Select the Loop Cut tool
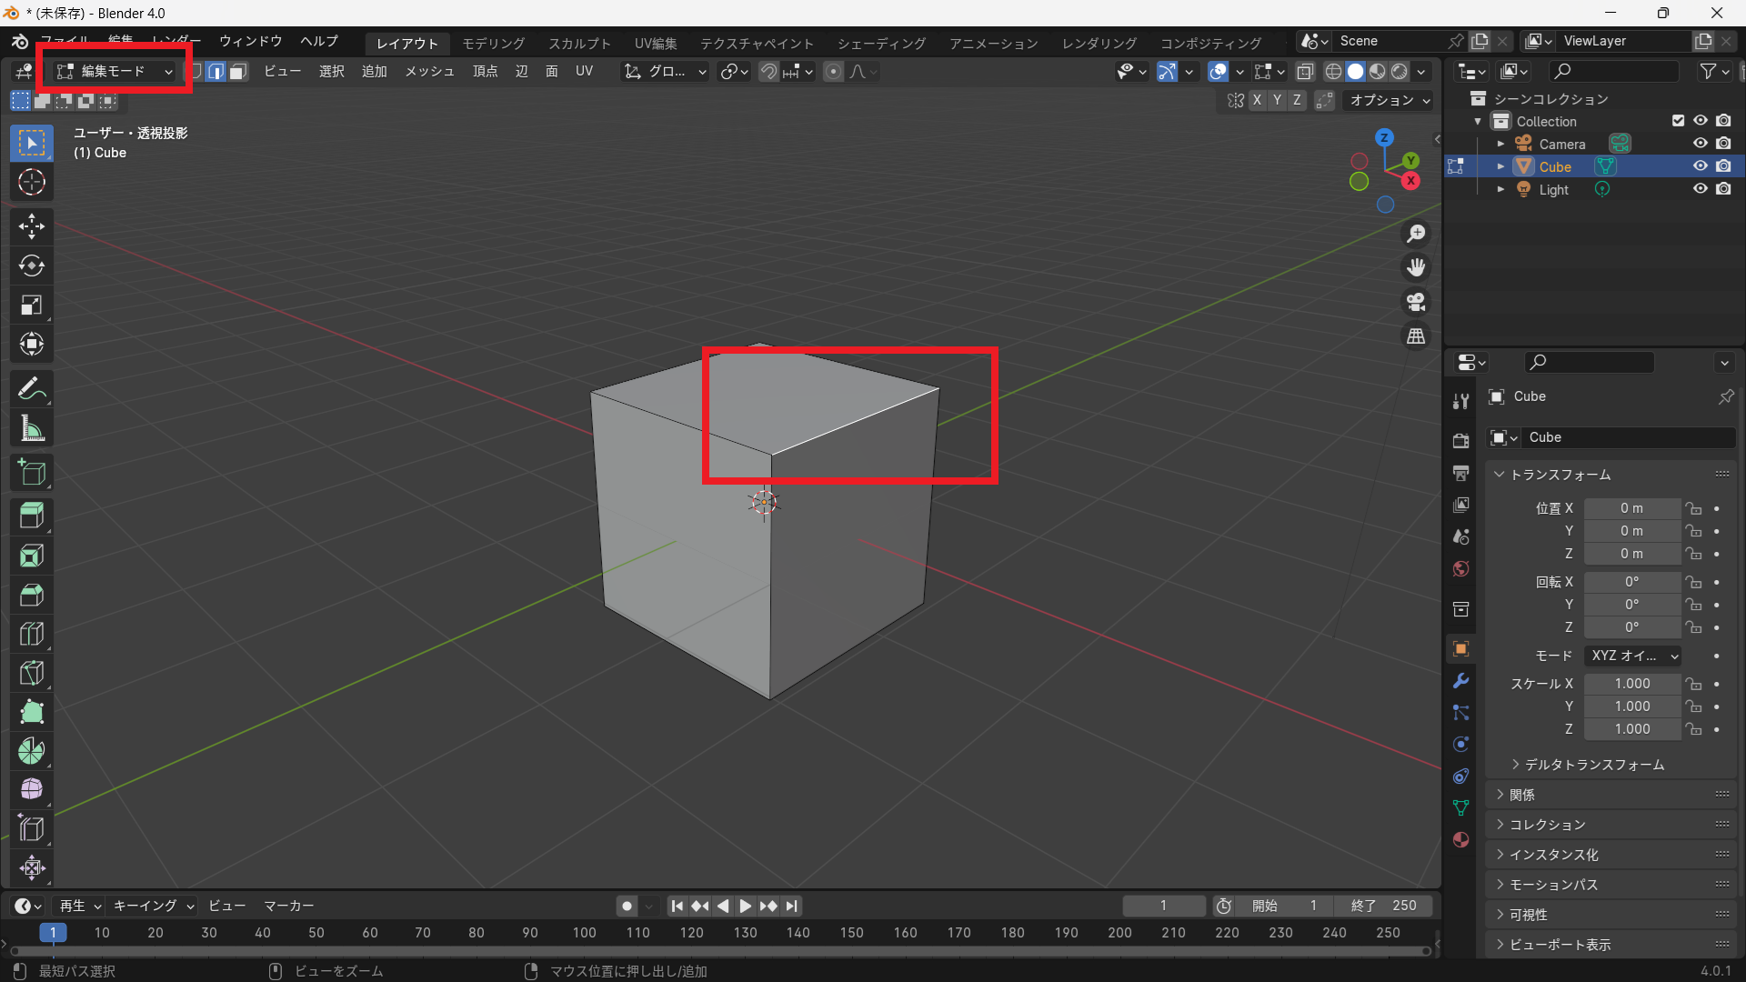This screenshot has width=1746, height=982. click(x=32, y=634)
